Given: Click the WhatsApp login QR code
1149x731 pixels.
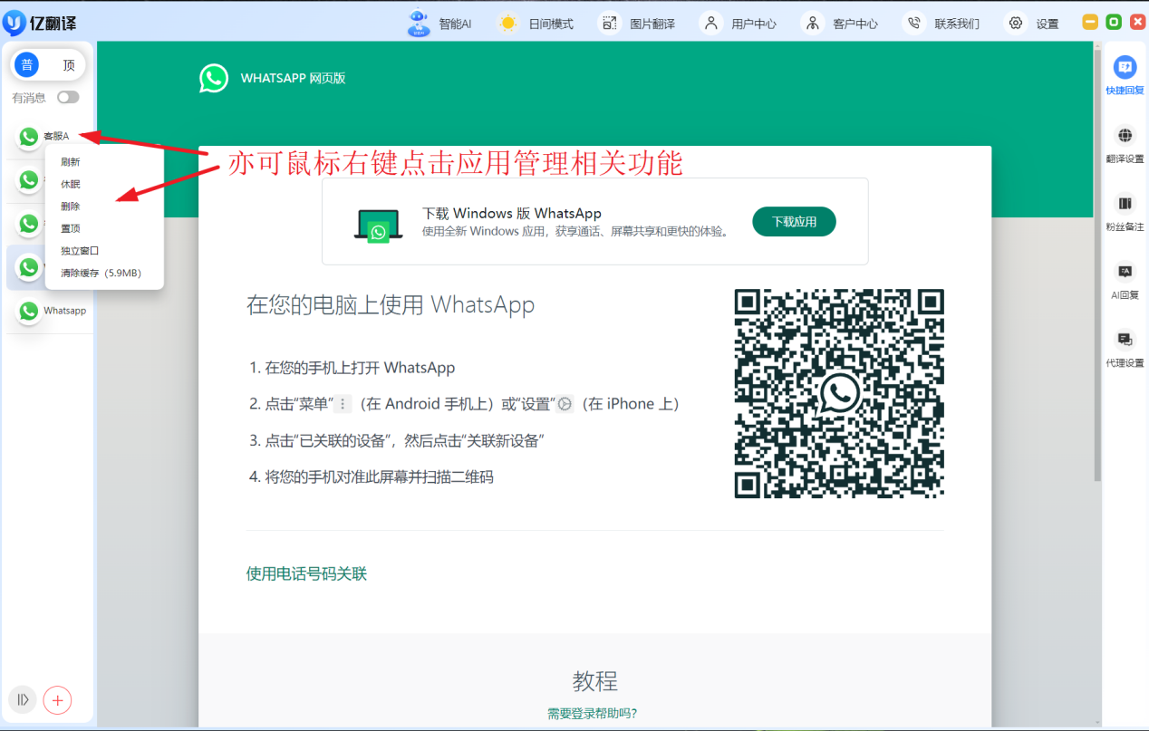Looking at the screenshot, I should tap(838, 393).
